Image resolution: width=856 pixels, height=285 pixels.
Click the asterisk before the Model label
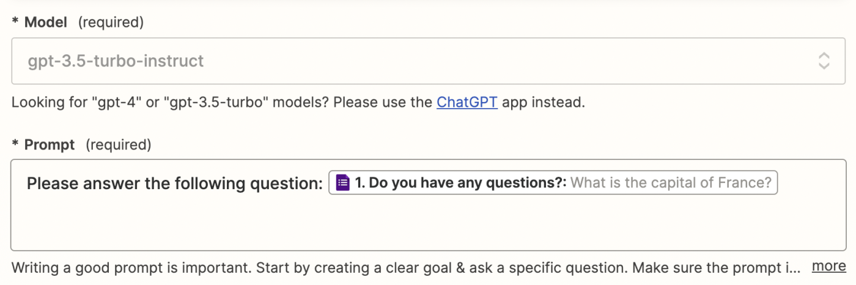[x=15, y=23]
